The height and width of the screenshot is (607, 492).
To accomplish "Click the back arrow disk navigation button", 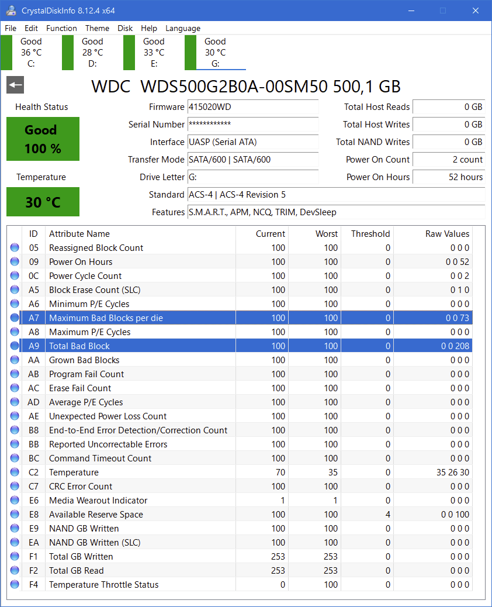I will [15, 85].
